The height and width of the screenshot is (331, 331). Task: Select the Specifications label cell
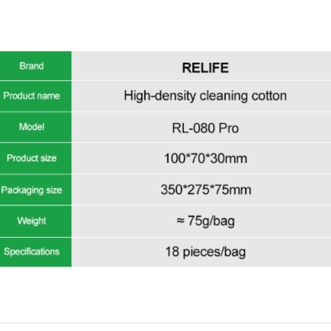(x=36, y=252)
